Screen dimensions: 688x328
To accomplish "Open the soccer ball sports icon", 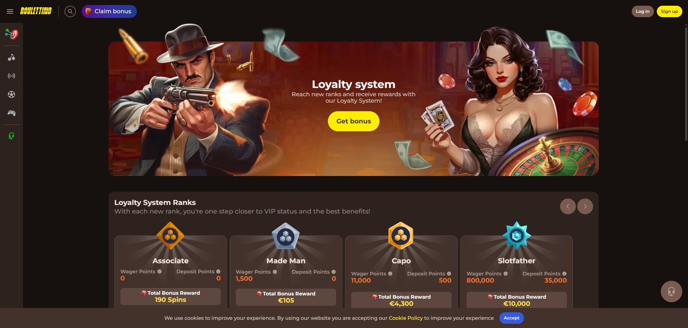I will [11, 94].
